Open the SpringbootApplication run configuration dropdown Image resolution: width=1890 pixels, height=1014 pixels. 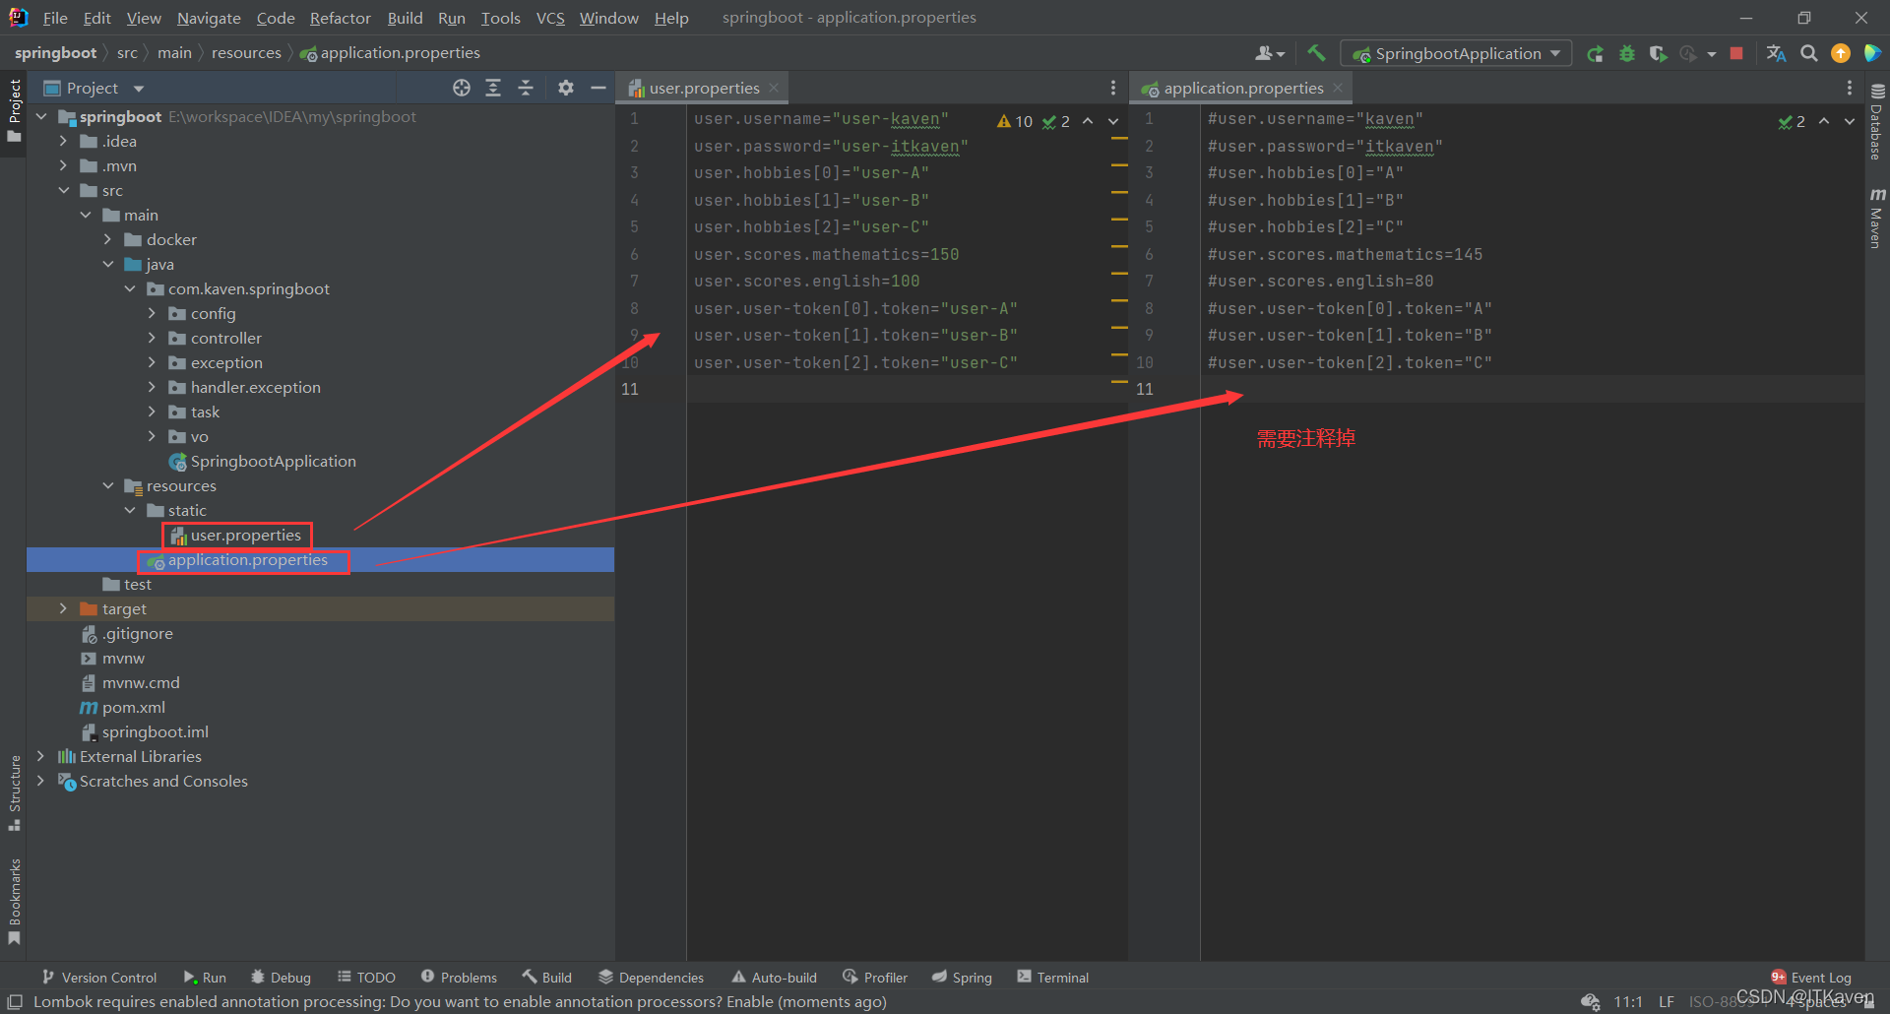click(x=1456, y=53)
